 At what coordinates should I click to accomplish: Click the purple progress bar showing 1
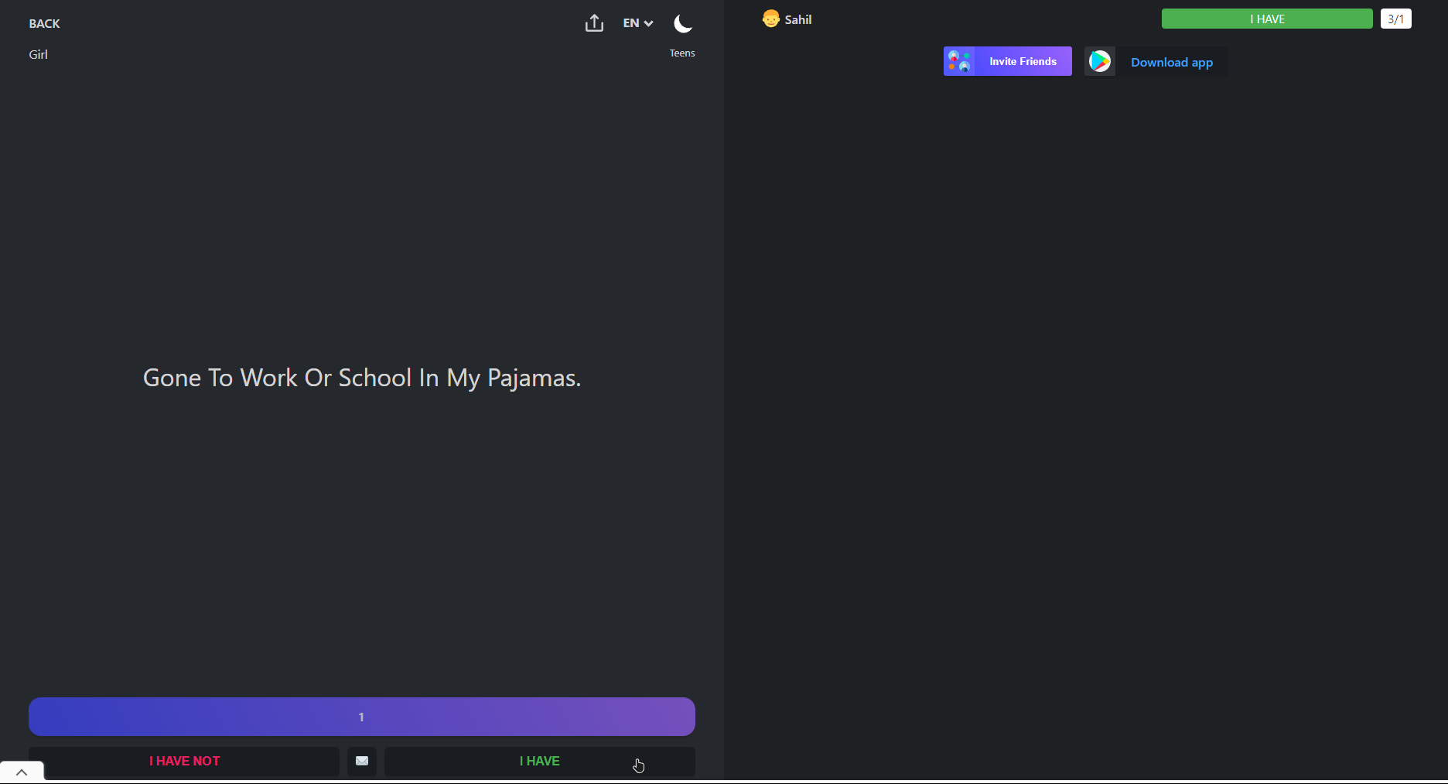(361, 717)
